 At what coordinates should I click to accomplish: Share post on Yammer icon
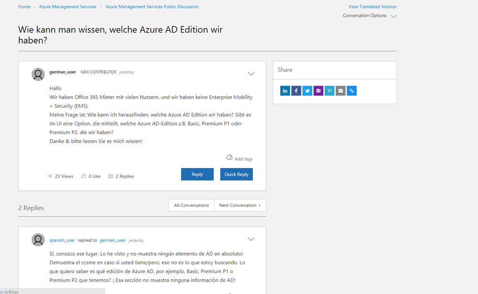(x=330, y=91)
